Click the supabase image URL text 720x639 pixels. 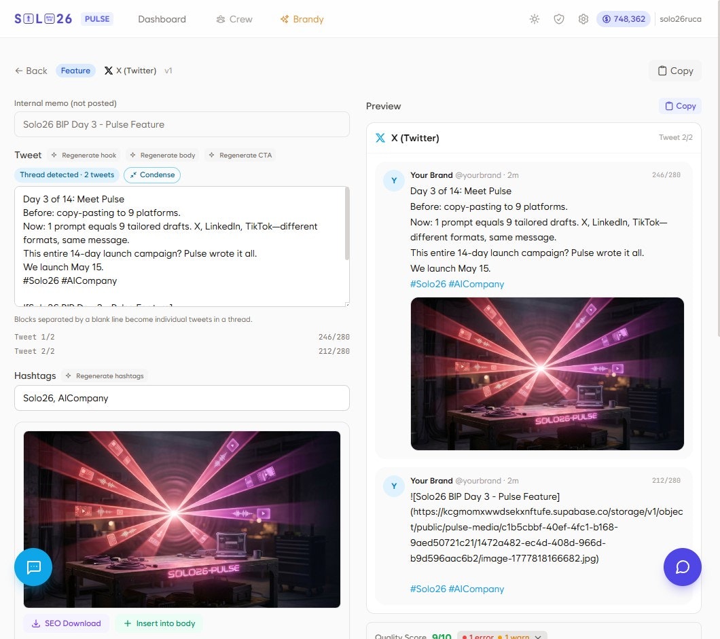click(546, 535)
